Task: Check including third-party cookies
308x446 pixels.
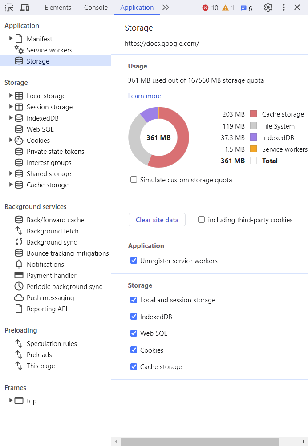Action: click(201, 220)
